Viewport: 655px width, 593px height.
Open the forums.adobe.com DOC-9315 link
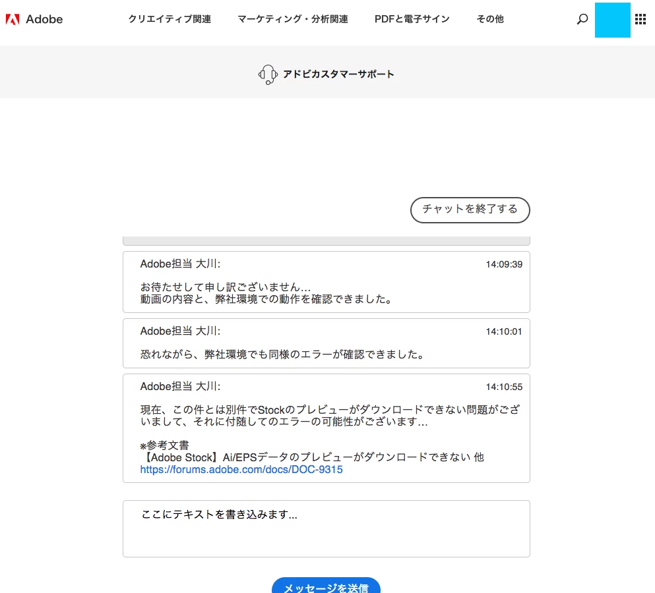tap(241, 470)
